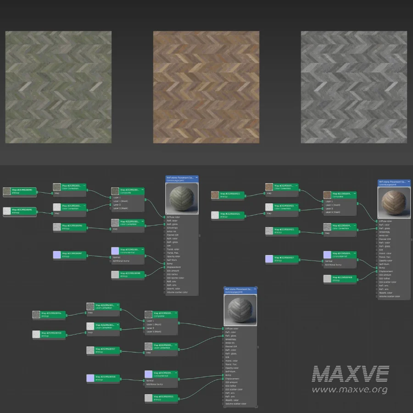413x413 pixels.
Task: Select normal Bitmap node Map #2139508897
Action: point(70,255)
